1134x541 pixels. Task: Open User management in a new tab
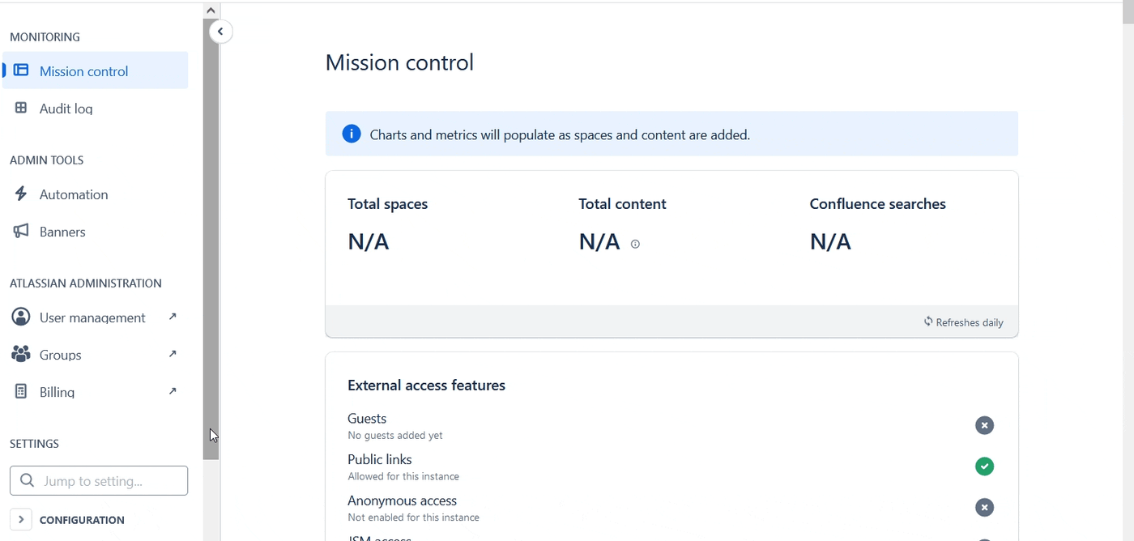point(172,317)
